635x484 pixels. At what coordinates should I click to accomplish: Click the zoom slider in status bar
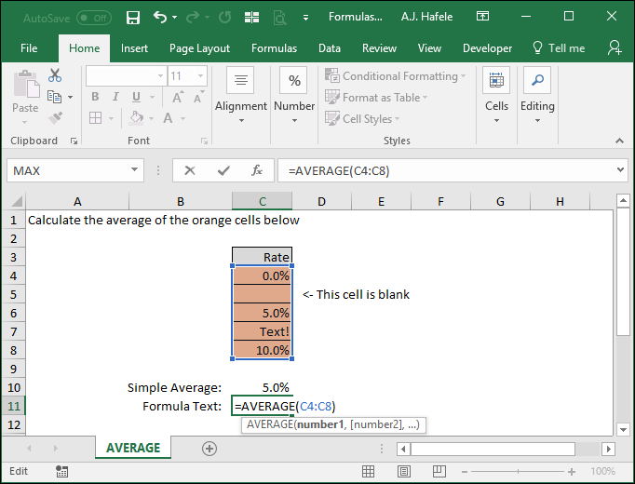pyautogui.click(x=518, y=472)
